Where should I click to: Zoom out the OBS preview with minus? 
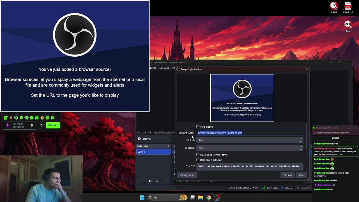[138, 132]
